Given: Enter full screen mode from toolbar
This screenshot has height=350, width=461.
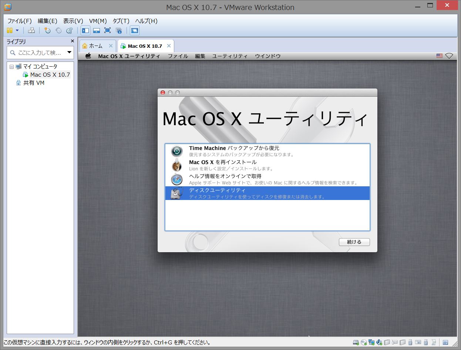Looking at the screenshot, I should click(x=107, y=30).
